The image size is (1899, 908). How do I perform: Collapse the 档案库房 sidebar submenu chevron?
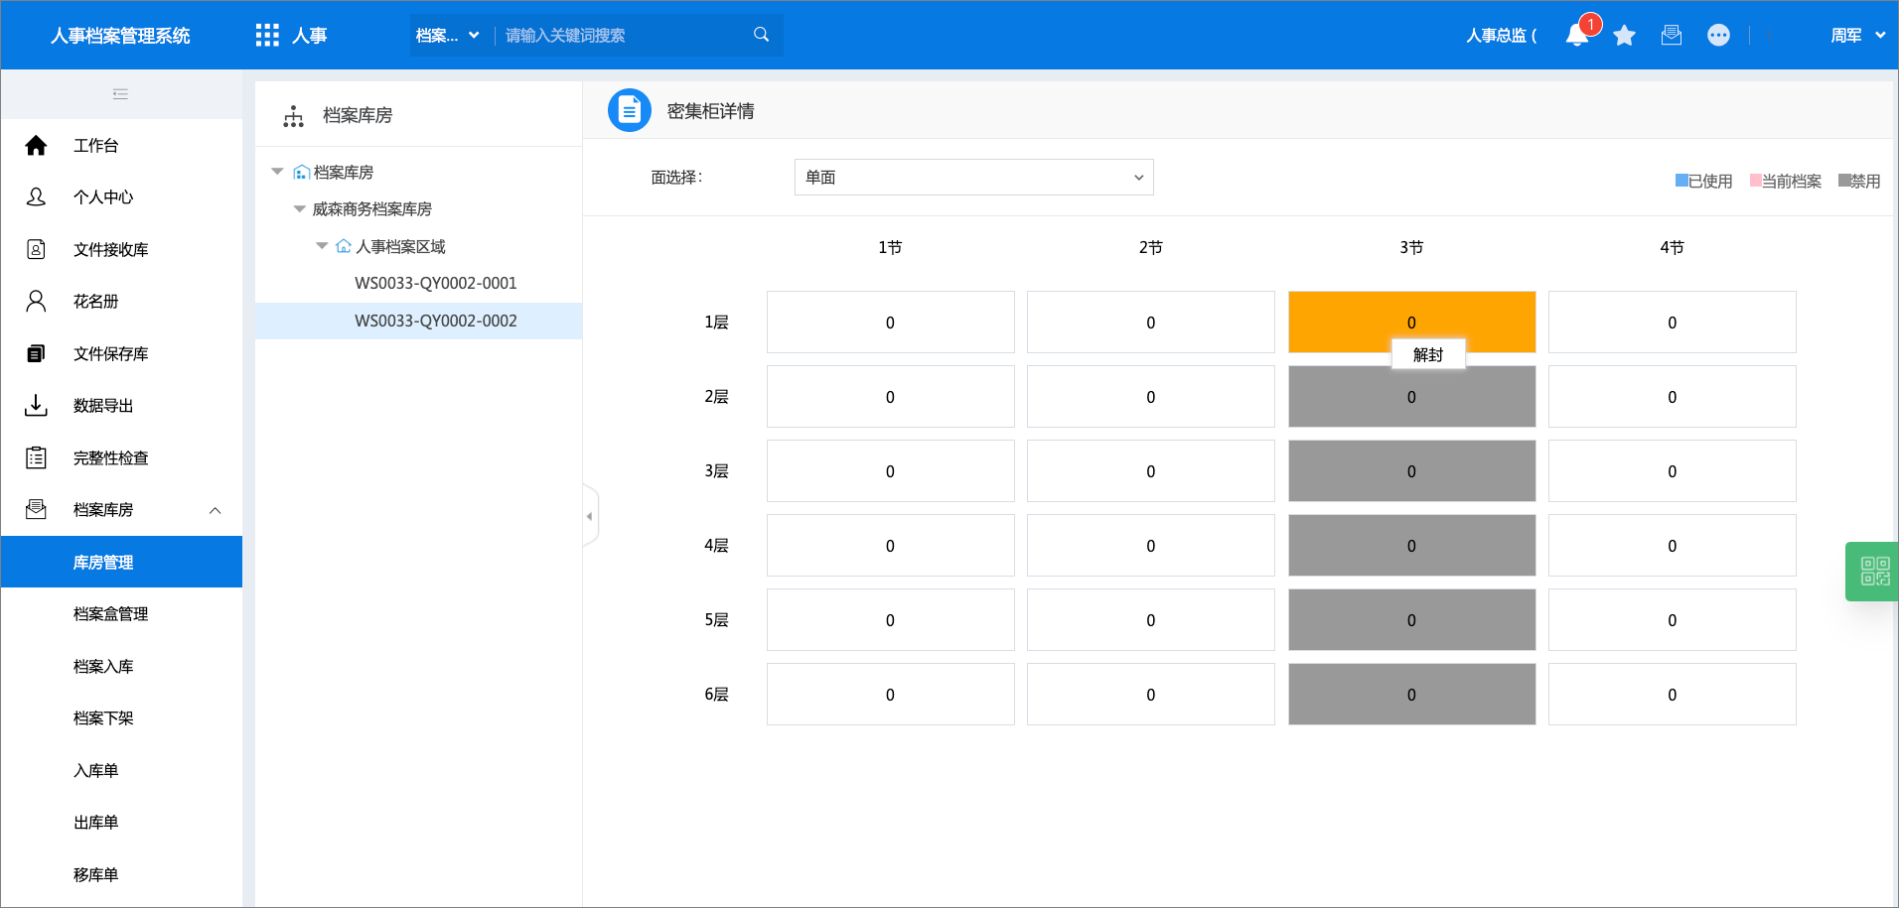215,510
